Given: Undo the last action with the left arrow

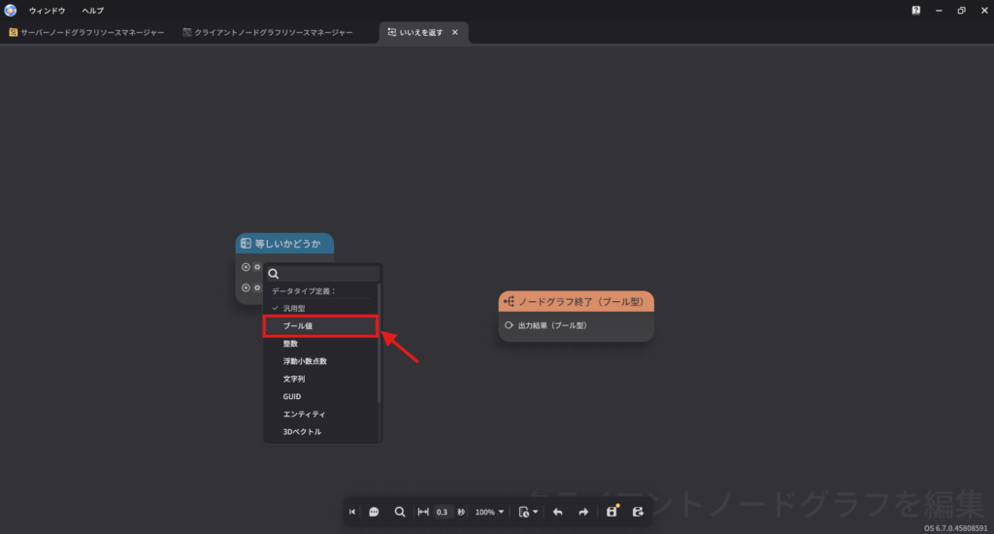Looking at the screenshot, I should [x=558, y=512].
